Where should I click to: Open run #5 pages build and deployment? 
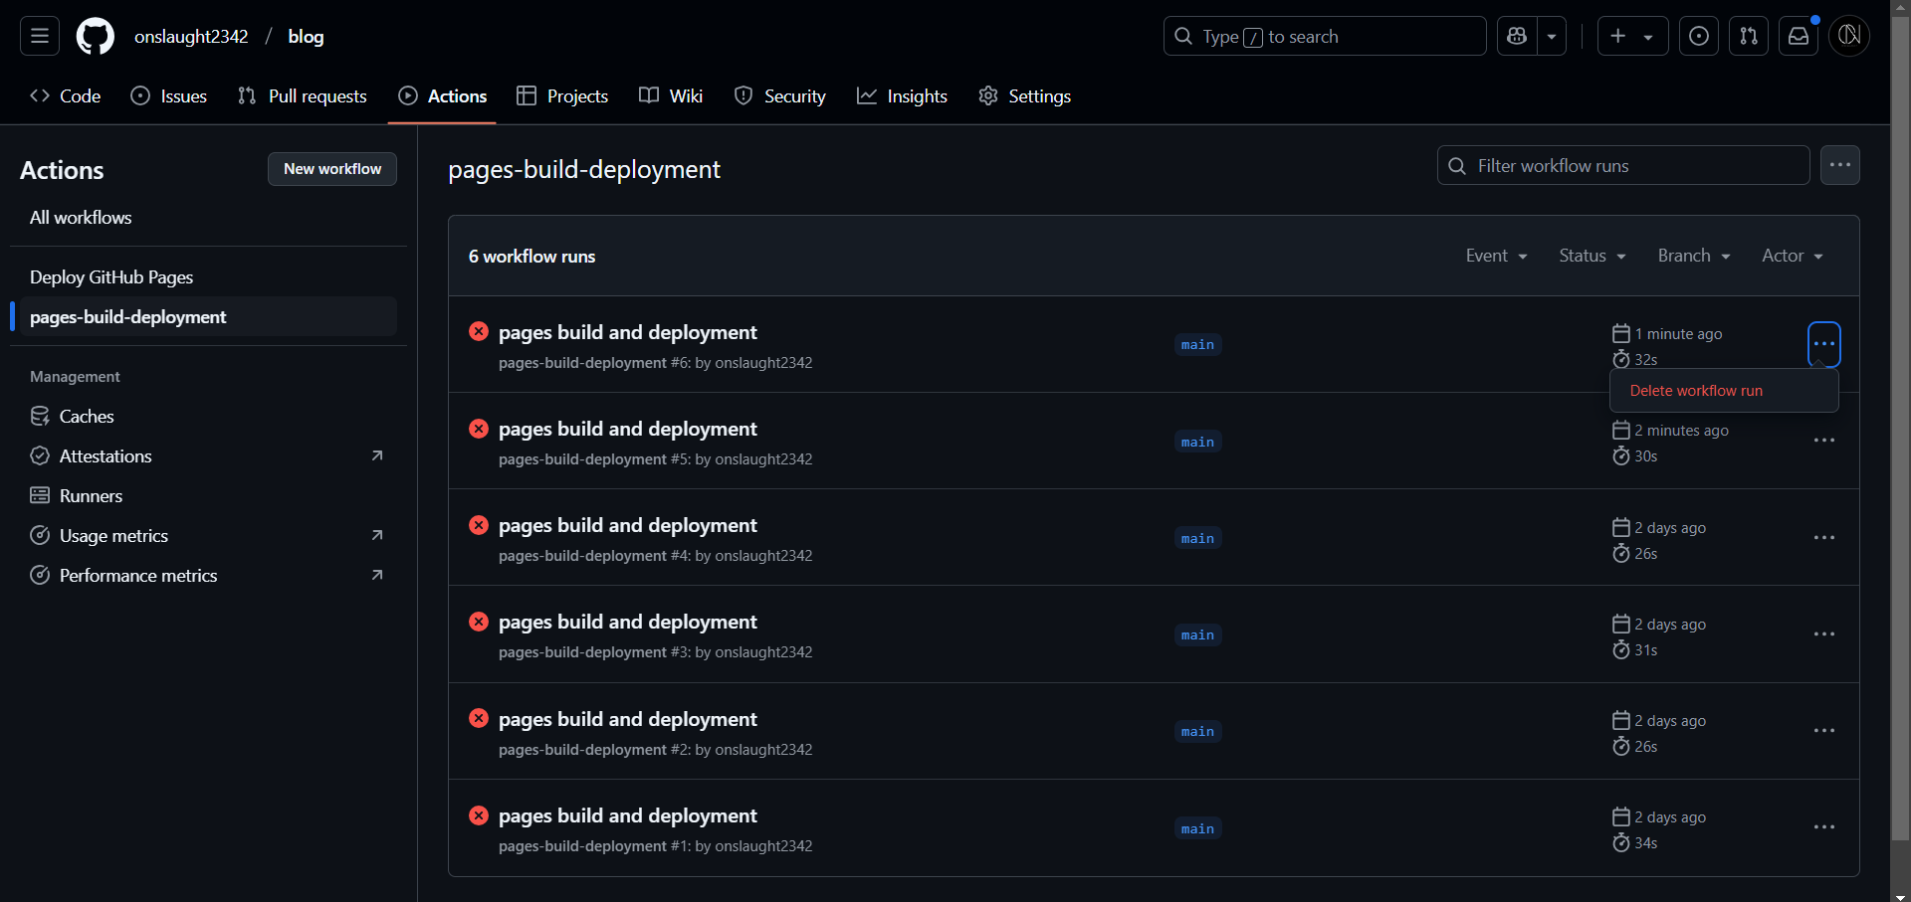click(627, 429)
